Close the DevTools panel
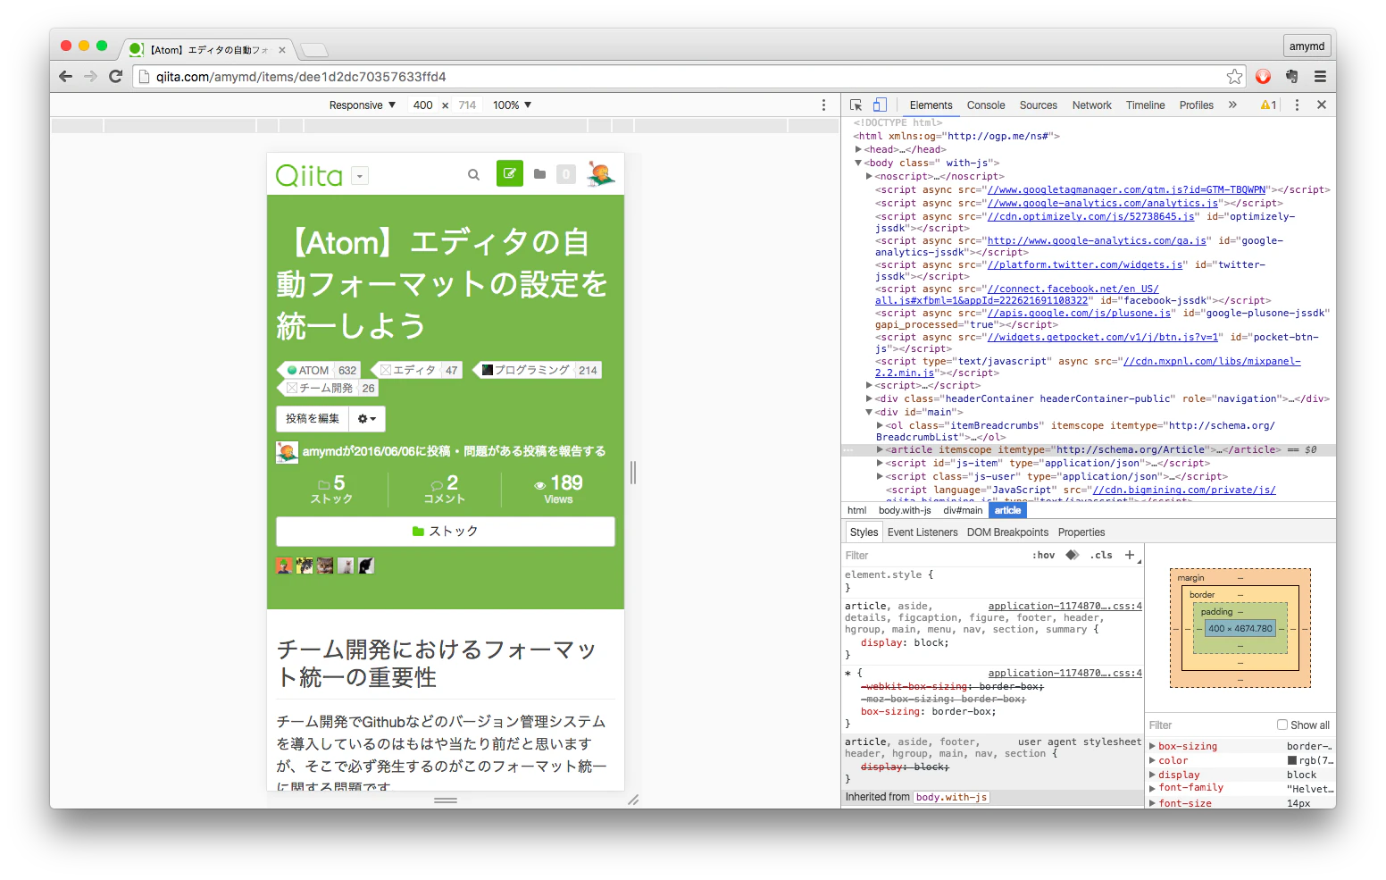 [1322, 105]
